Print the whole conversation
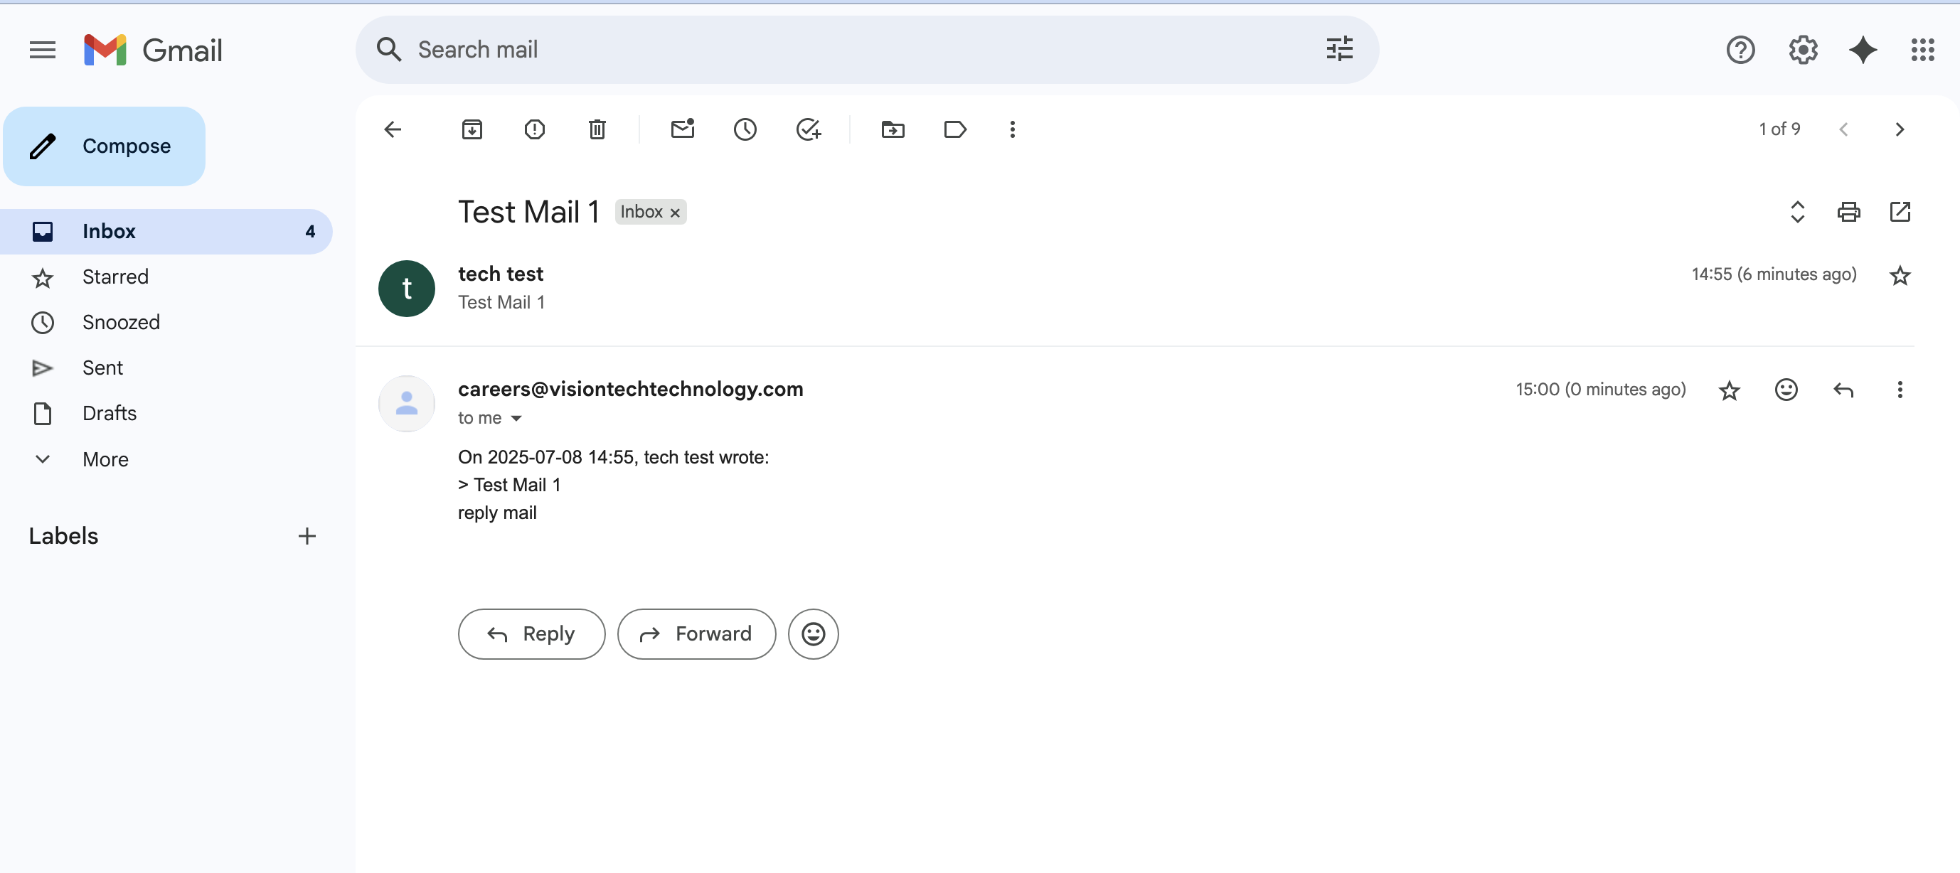The image size is (1960, 873). pyautogui.click(x=1848, y=211)
